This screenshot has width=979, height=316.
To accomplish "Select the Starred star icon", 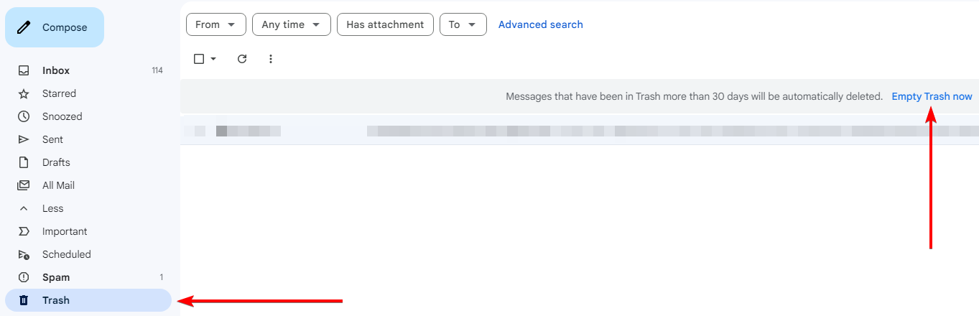I will point(24,93).
